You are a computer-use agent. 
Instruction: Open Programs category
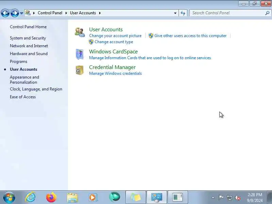pos(19,62)
